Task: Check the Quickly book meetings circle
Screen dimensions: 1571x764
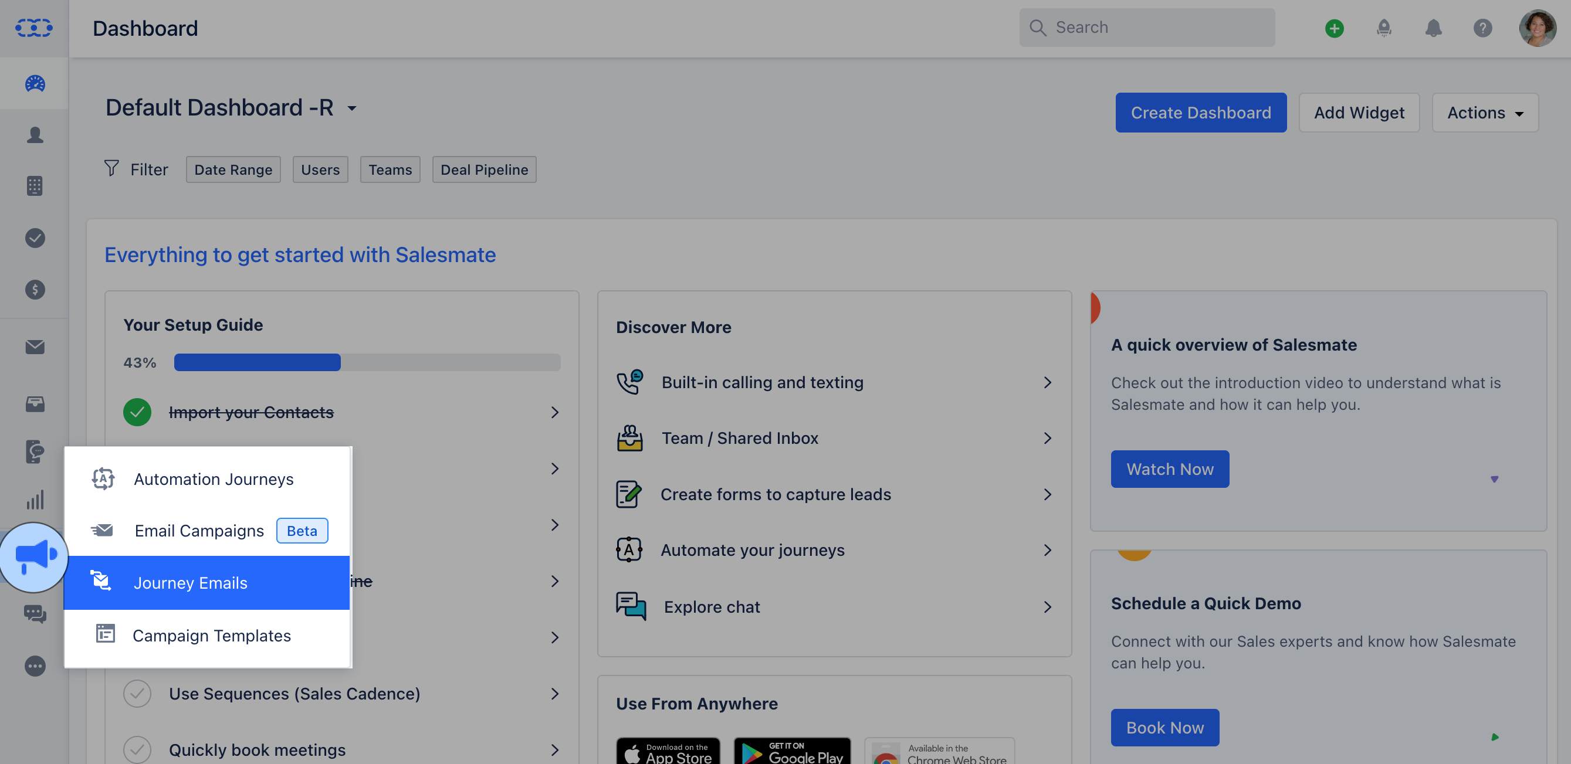Action: (x=137, y=749)
